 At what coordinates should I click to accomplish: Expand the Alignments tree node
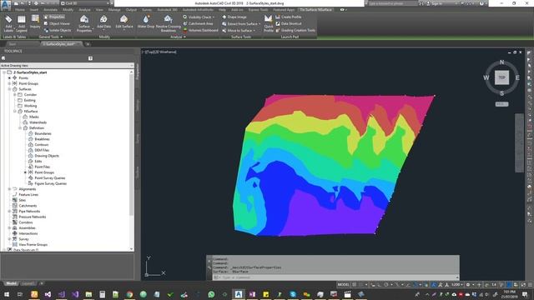tap(9, 189)
